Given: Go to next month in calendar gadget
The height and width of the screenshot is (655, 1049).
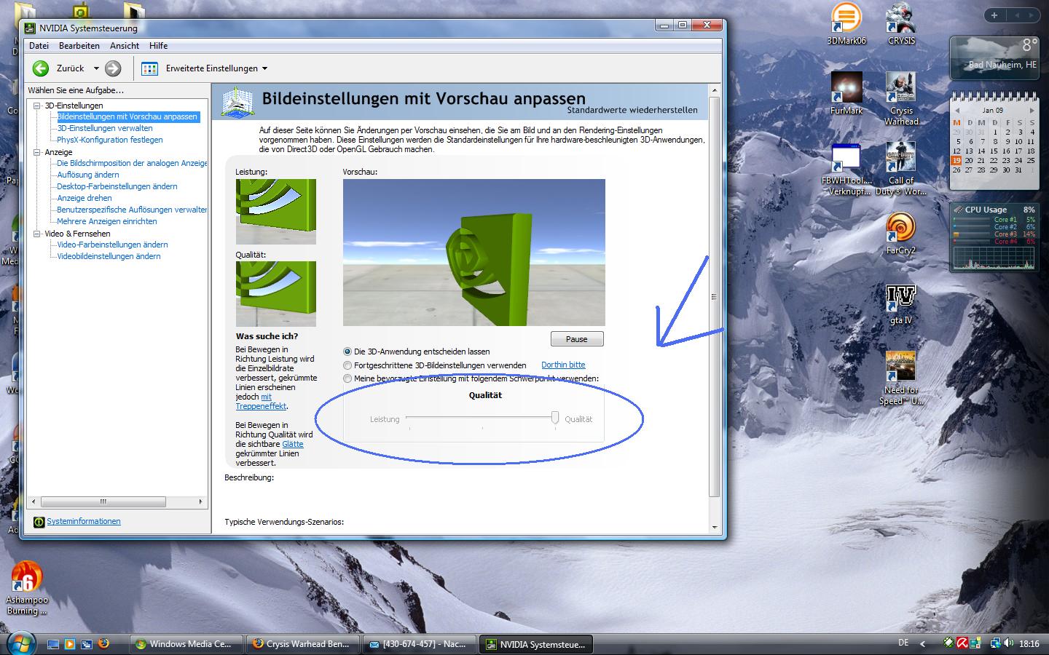Looking at the screenshot, I should pyautogui.click(x=1032, y=111).
